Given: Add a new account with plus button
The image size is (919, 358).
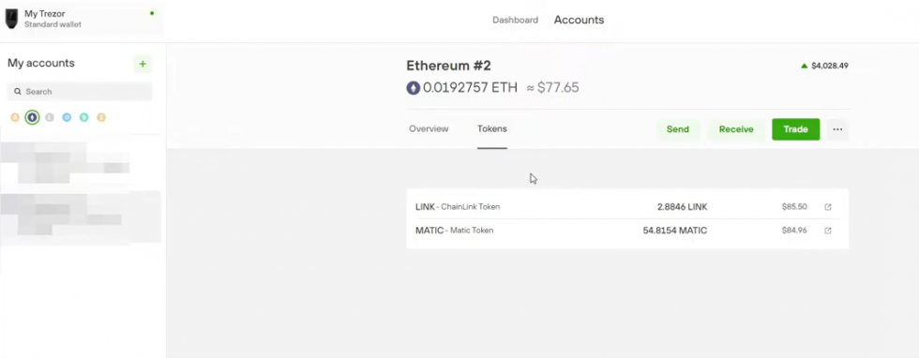Looking at the screenshot, I should click(x=143, y=64).
